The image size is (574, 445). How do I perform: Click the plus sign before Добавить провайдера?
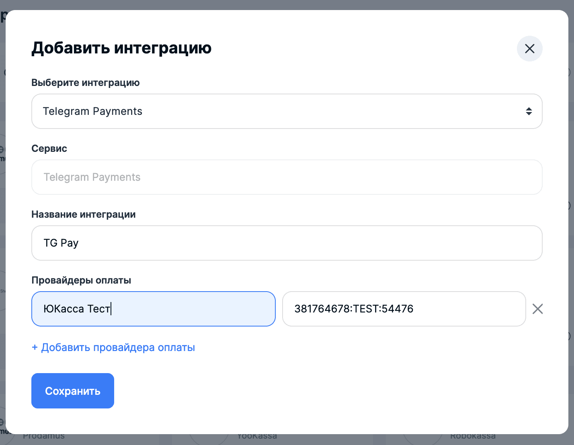click(35, 347)
